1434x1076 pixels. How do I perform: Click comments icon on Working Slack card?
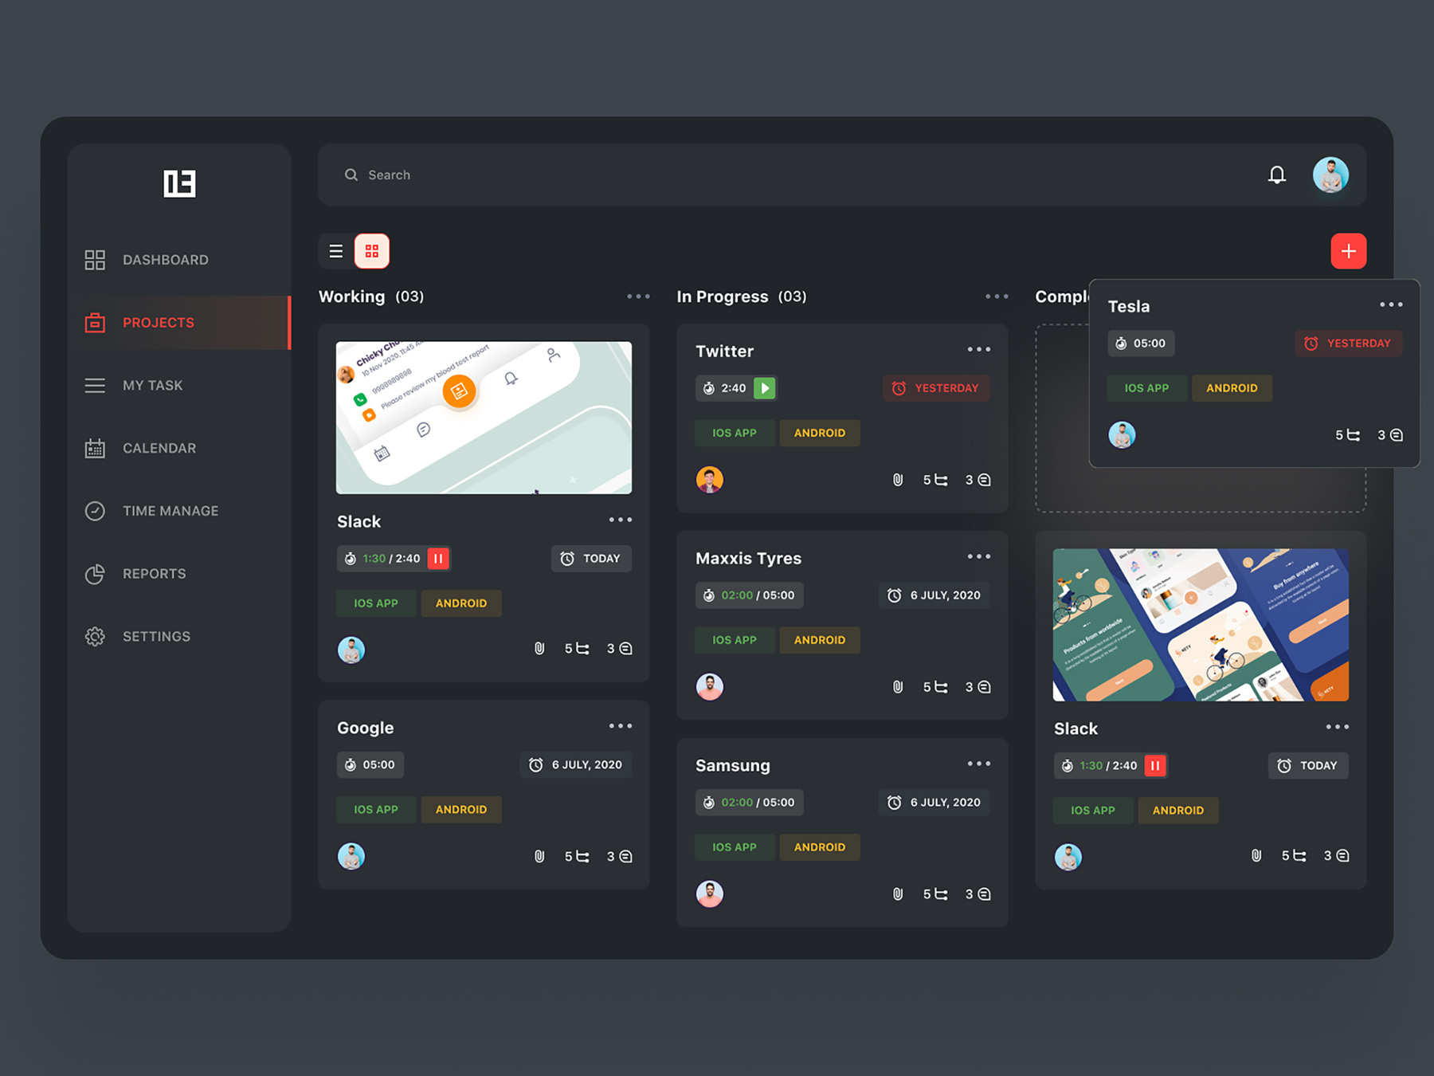click(625, 649)
